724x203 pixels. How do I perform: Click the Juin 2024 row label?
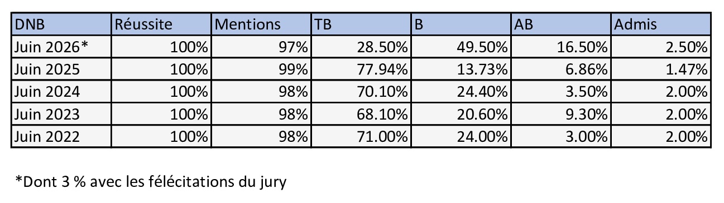[x=61, y=92]
